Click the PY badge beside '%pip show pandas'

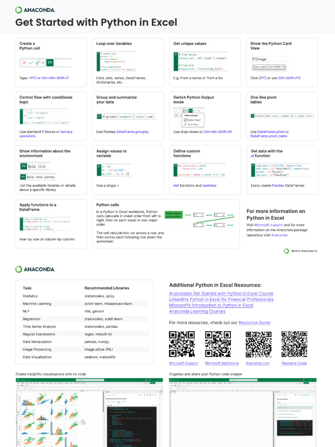tap(23, 177)
